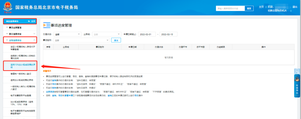The width and height of the screenshot is (301, 119).
Task: Click the 搜索 button in header
Action: (249, 9)
